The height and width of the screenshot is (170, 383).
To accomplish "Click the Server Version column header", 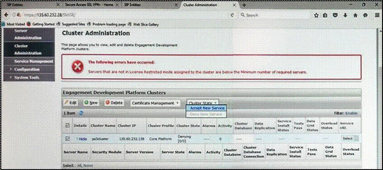I will tap(140, 152).
